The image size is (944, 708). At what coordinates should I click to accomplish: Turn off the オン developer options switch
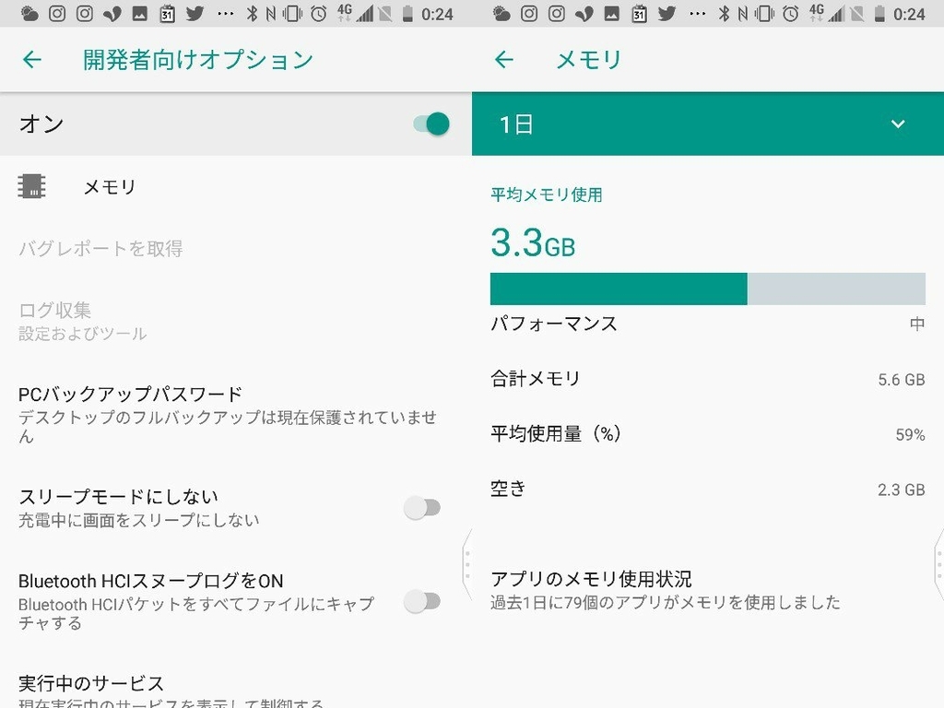pyautogui.click(x=431, y=124)
